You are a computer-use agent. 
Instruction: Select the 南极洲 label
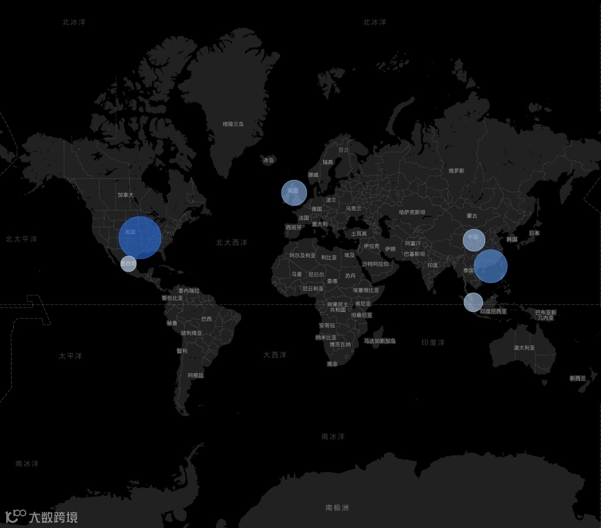tap(337, 507)
